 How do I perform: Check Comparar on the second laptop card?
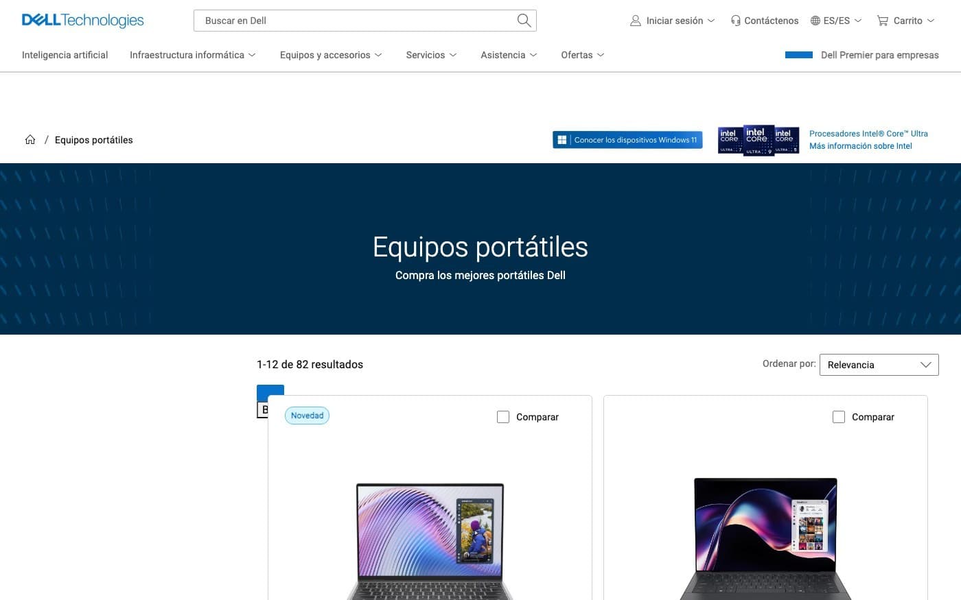point(839,417)
